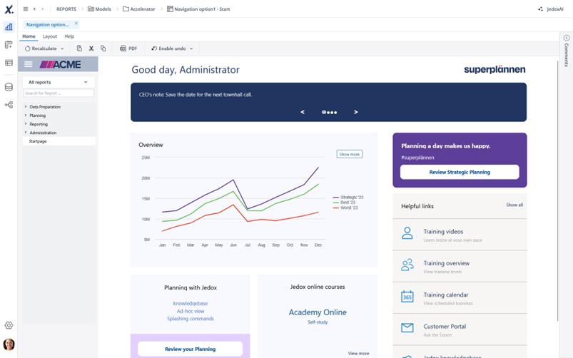Open the All reports dropdown
The height and width of the screenshot is (358, 573).
(x=59, y=82)
